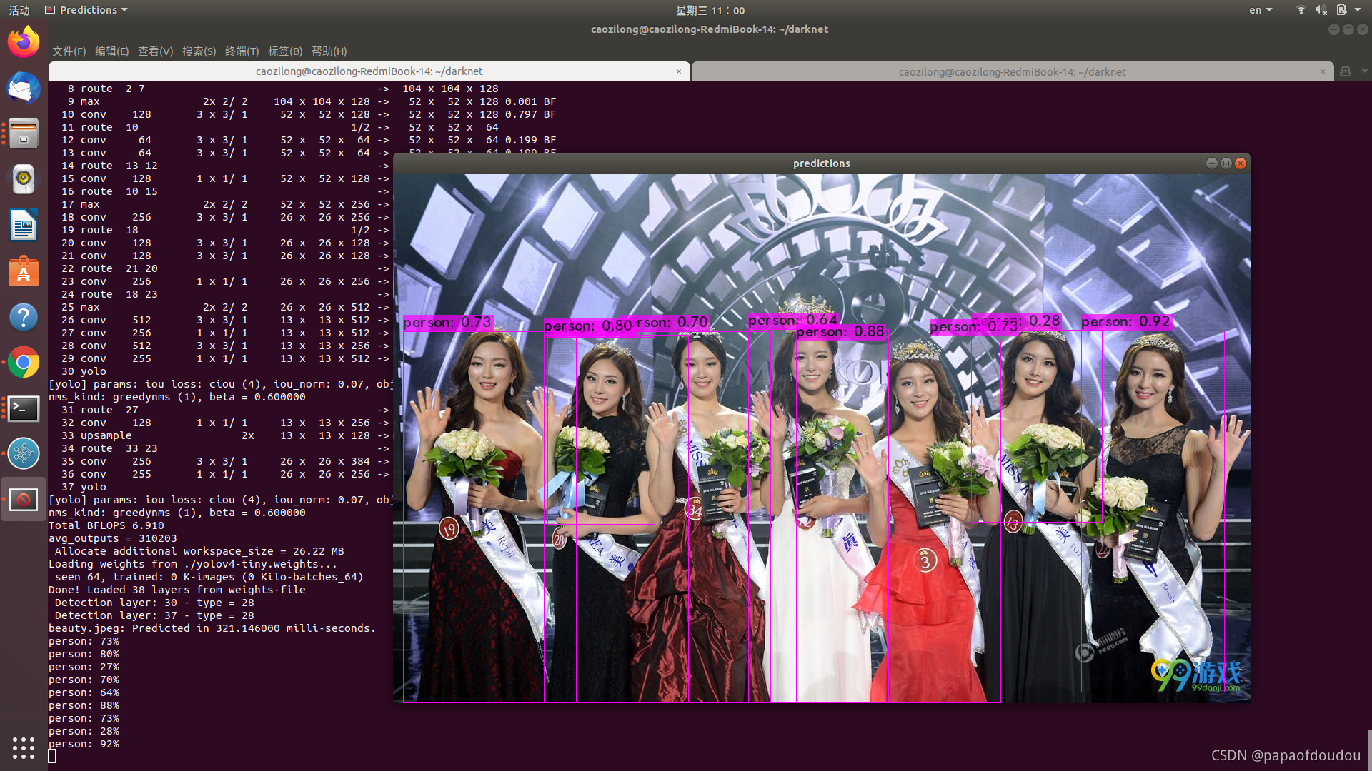Click the 帮助(H) help menu item

pos(327,51)
